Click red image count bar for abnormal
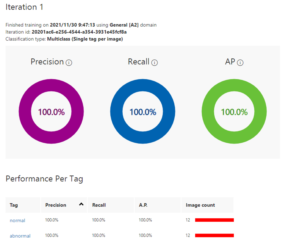 [x=214, y=235]
